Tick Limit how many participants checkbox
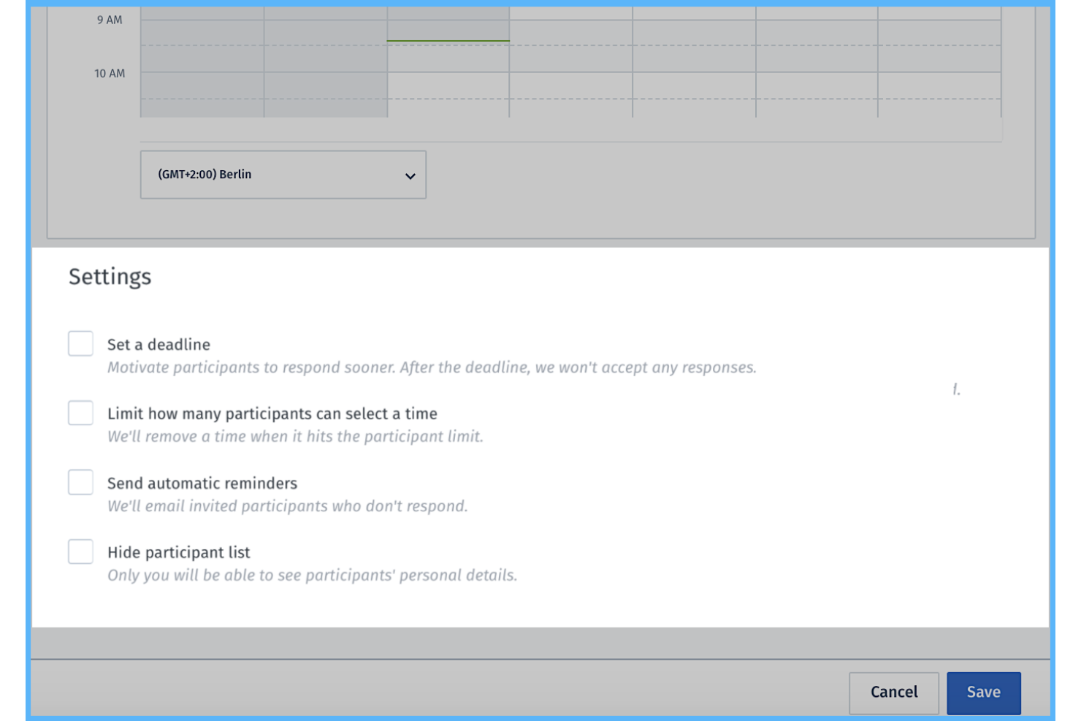This screenshot has width=1081, height=721. [80, 413]
